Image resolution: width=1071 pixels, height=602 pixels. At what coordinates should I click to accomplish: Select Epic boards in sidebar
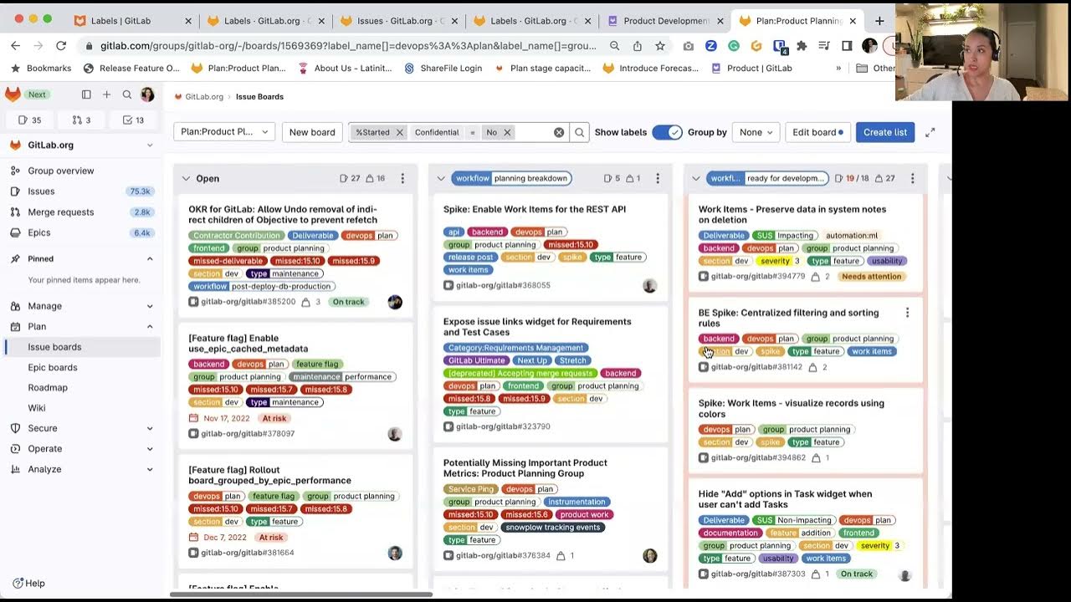tap(81, 367)
